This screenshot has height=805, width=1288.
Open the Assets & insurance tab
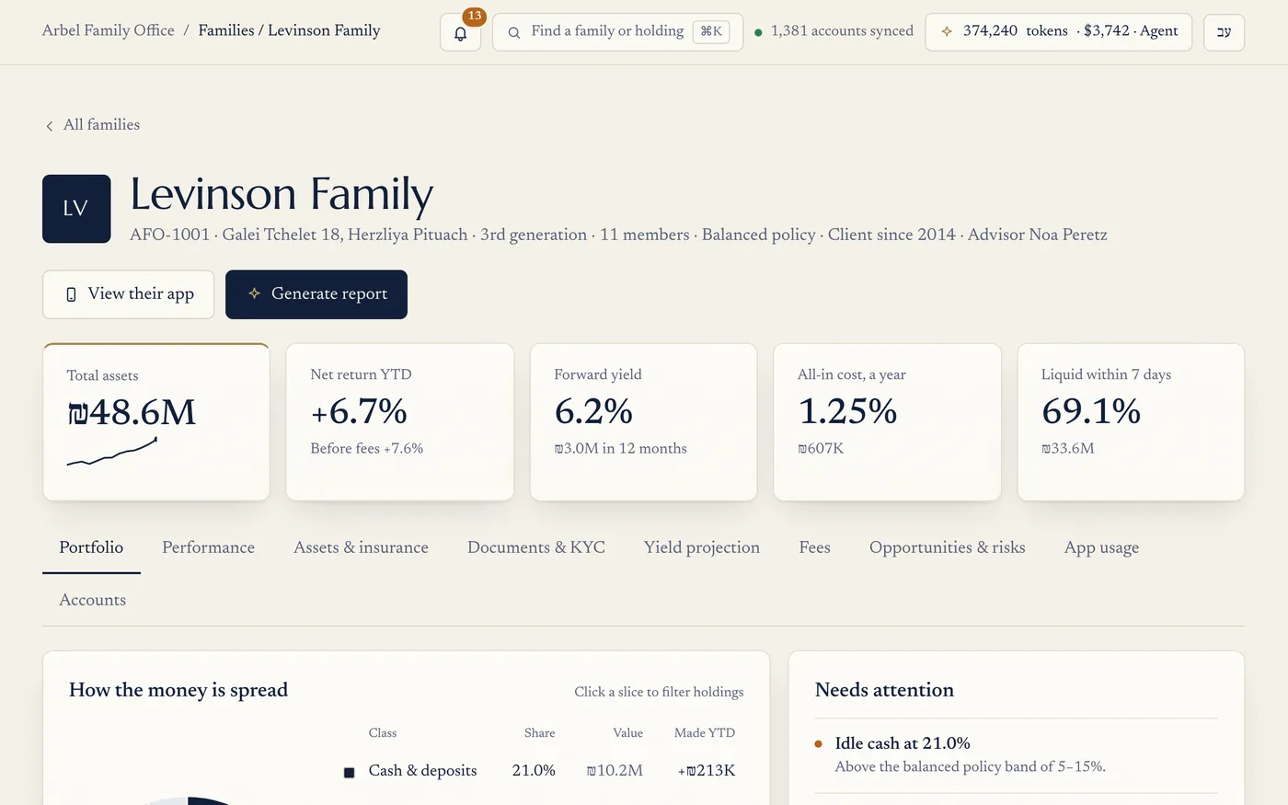coord(361,547)
